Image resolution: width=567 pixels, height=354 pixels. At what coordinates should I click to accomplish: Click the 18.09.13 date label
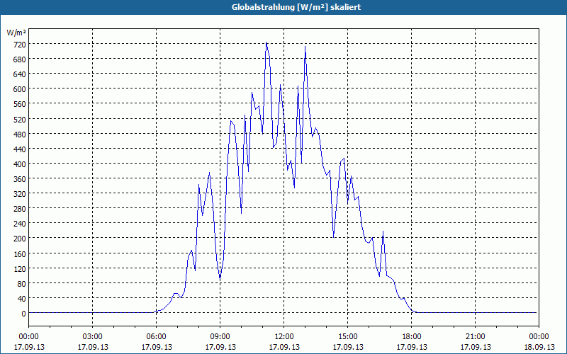[539, 347]
